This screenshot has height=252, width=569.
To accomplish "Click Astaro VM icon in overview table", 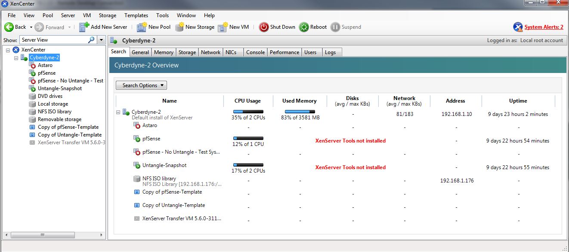I will (137, 126).
